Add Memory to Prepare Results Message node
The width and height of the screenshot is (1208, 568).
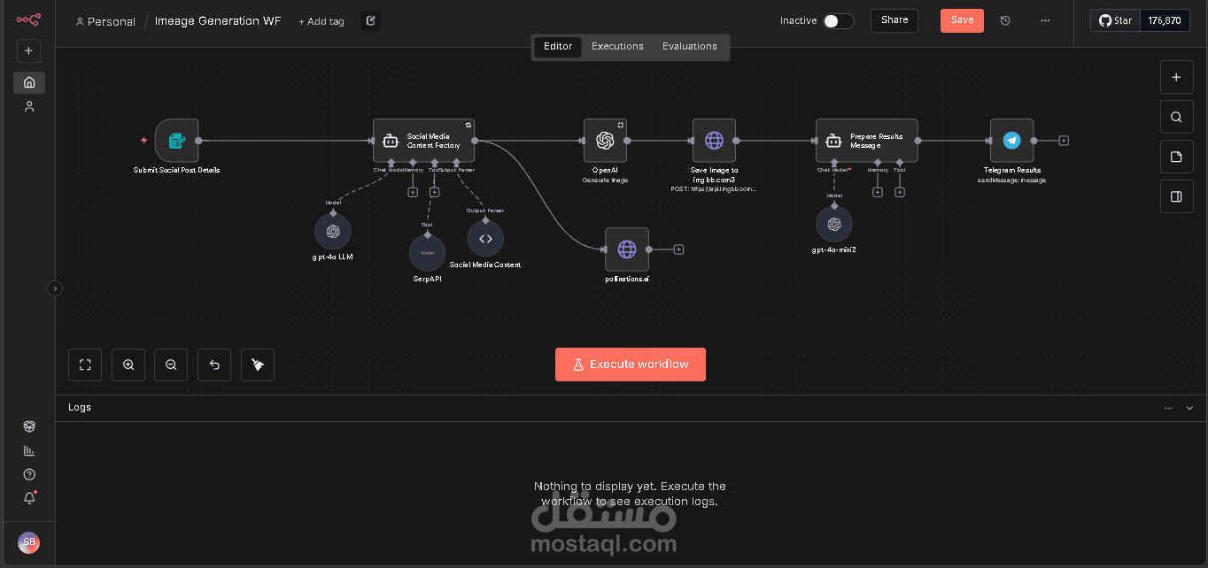click(x=878, y=192)
